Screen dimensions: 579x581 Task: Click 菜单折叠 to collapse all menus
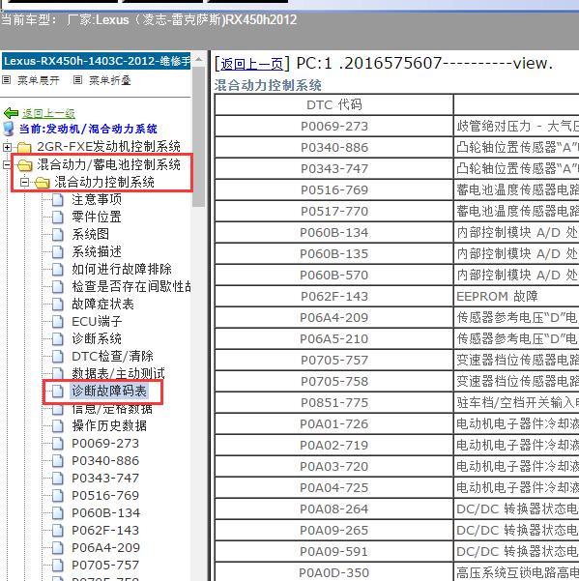tap(109, 80)
